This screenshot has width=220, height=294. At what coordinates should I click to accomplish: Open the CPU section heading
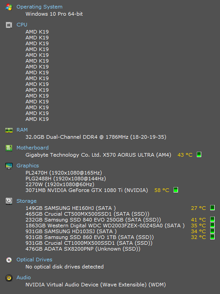(x=22, y=25)
